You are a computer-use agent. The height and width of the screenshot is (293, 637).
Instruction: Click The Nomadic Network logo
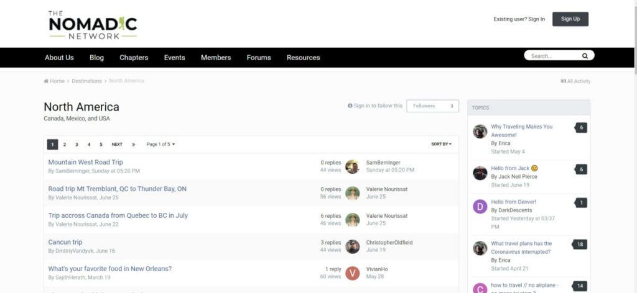pos(93,25)
